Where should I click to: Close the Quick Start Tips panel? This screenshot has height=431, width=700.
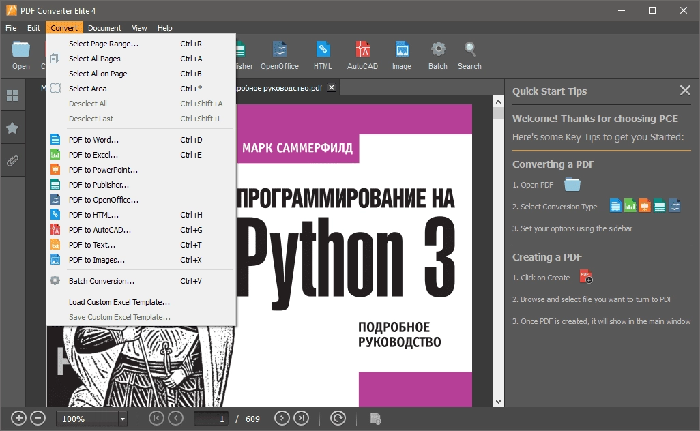pos(685,91)
